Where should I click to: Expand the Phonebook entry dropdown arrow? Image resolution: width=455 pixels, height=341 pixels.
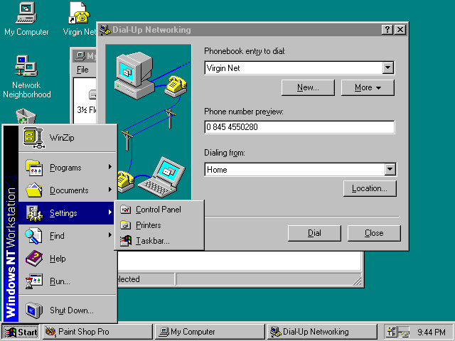click(387, 68)
